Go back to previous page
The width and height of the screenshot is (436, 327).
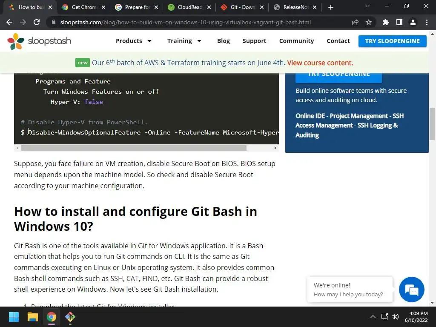pyautogui.click(x=9, y=22)
